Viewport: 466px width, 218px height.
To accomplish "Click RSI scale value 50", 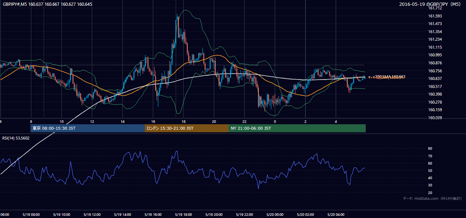I will click(x=430, y=170).
